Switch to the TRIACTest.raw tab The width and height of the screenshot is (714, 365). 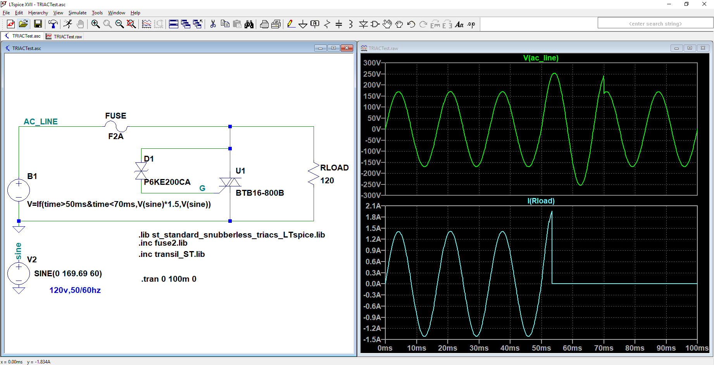[64, 36]
